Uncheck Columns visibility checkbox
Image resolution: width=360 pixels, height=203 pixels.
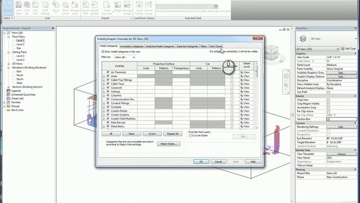tap(108, 95)
